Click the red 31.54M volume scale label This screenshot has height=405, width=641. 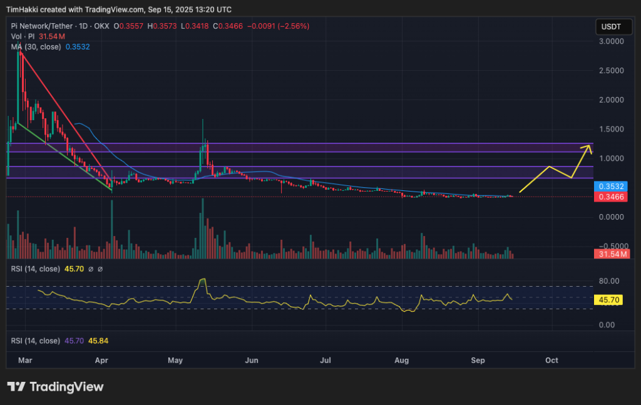click(612, 254)
